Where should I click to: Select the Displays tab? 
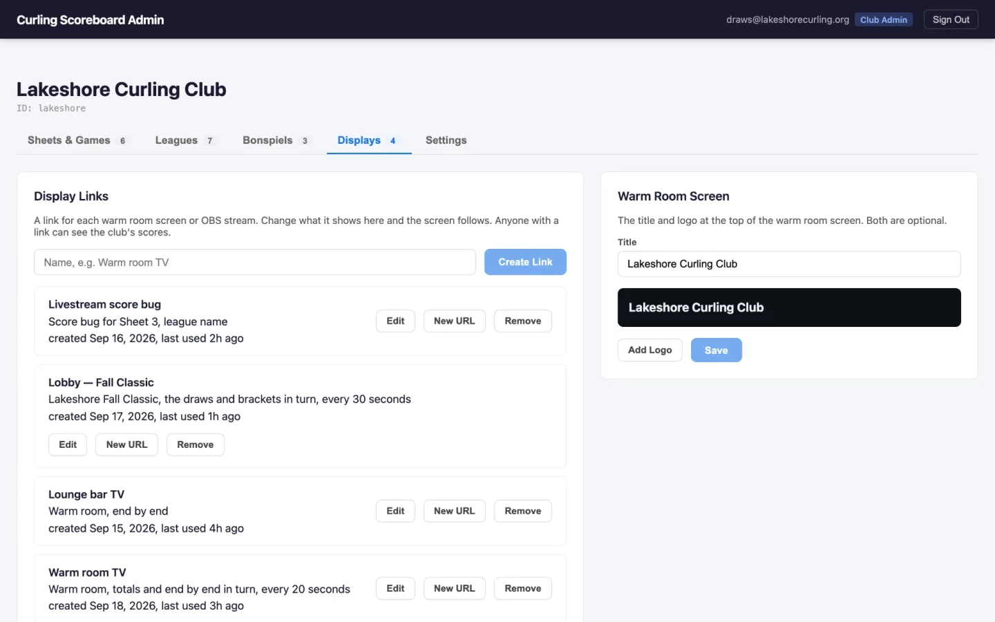tap(369, 140)
